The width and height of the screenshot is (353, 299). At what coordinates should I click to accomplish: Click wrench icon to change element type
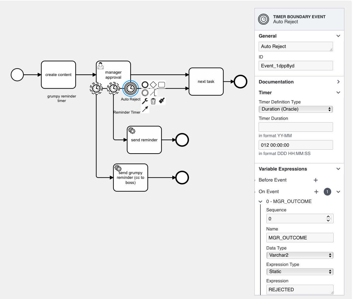click(x=145, y=101)
